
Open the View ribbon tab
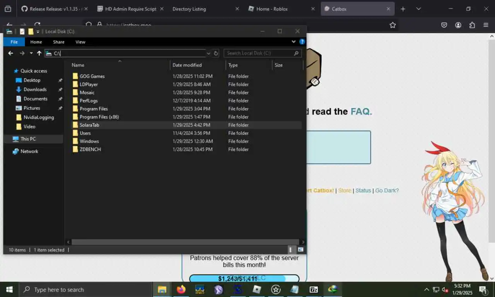[80, 42]
